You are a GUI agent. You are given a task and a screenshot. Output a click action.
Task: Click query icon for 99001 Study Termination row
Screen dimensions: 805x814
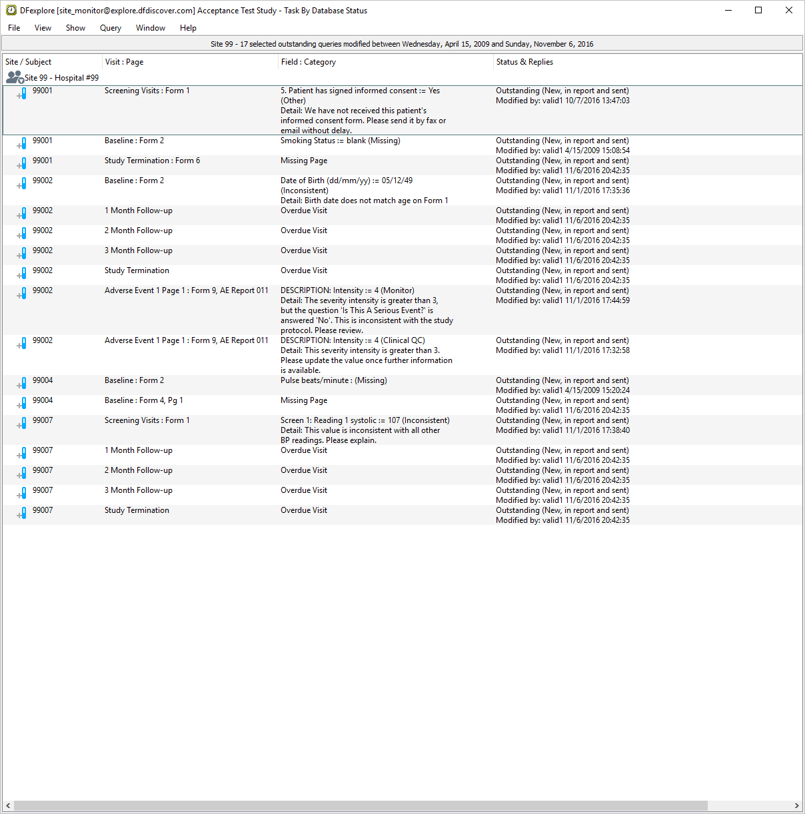coord(22,164)
